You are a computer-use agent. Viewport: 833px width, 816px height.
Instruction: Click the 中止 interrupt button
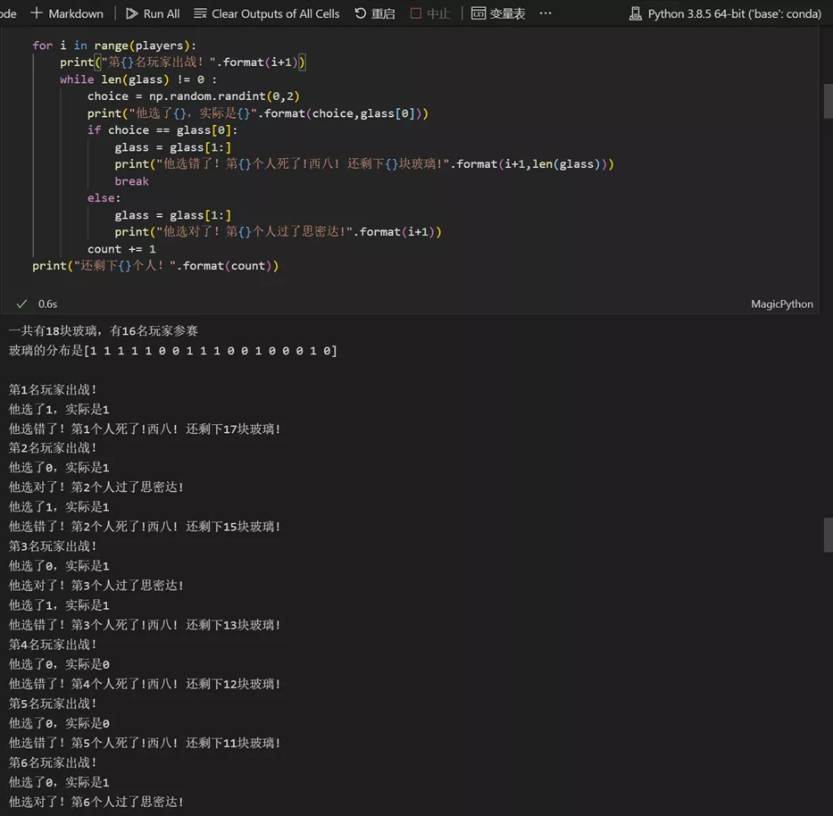pos(430,13)
